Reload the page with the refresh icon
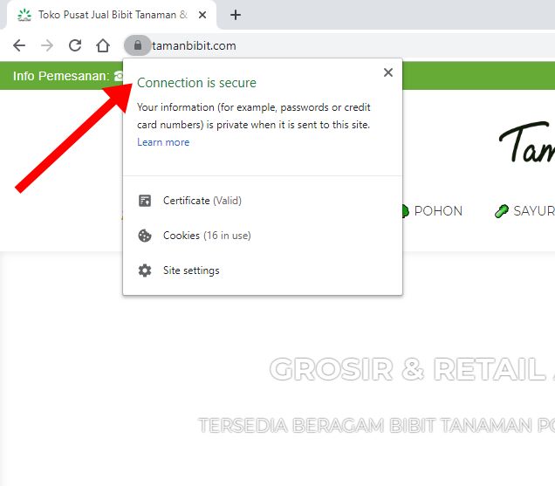Screen dimensions: 555x486 pyautogui.click(x=75, y=45)
